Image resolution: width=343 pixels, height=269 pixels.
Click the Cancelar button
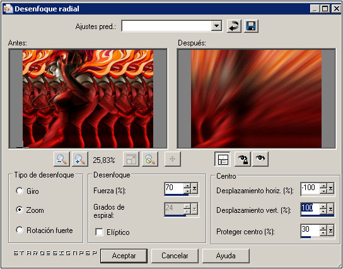tap(175, 256)
